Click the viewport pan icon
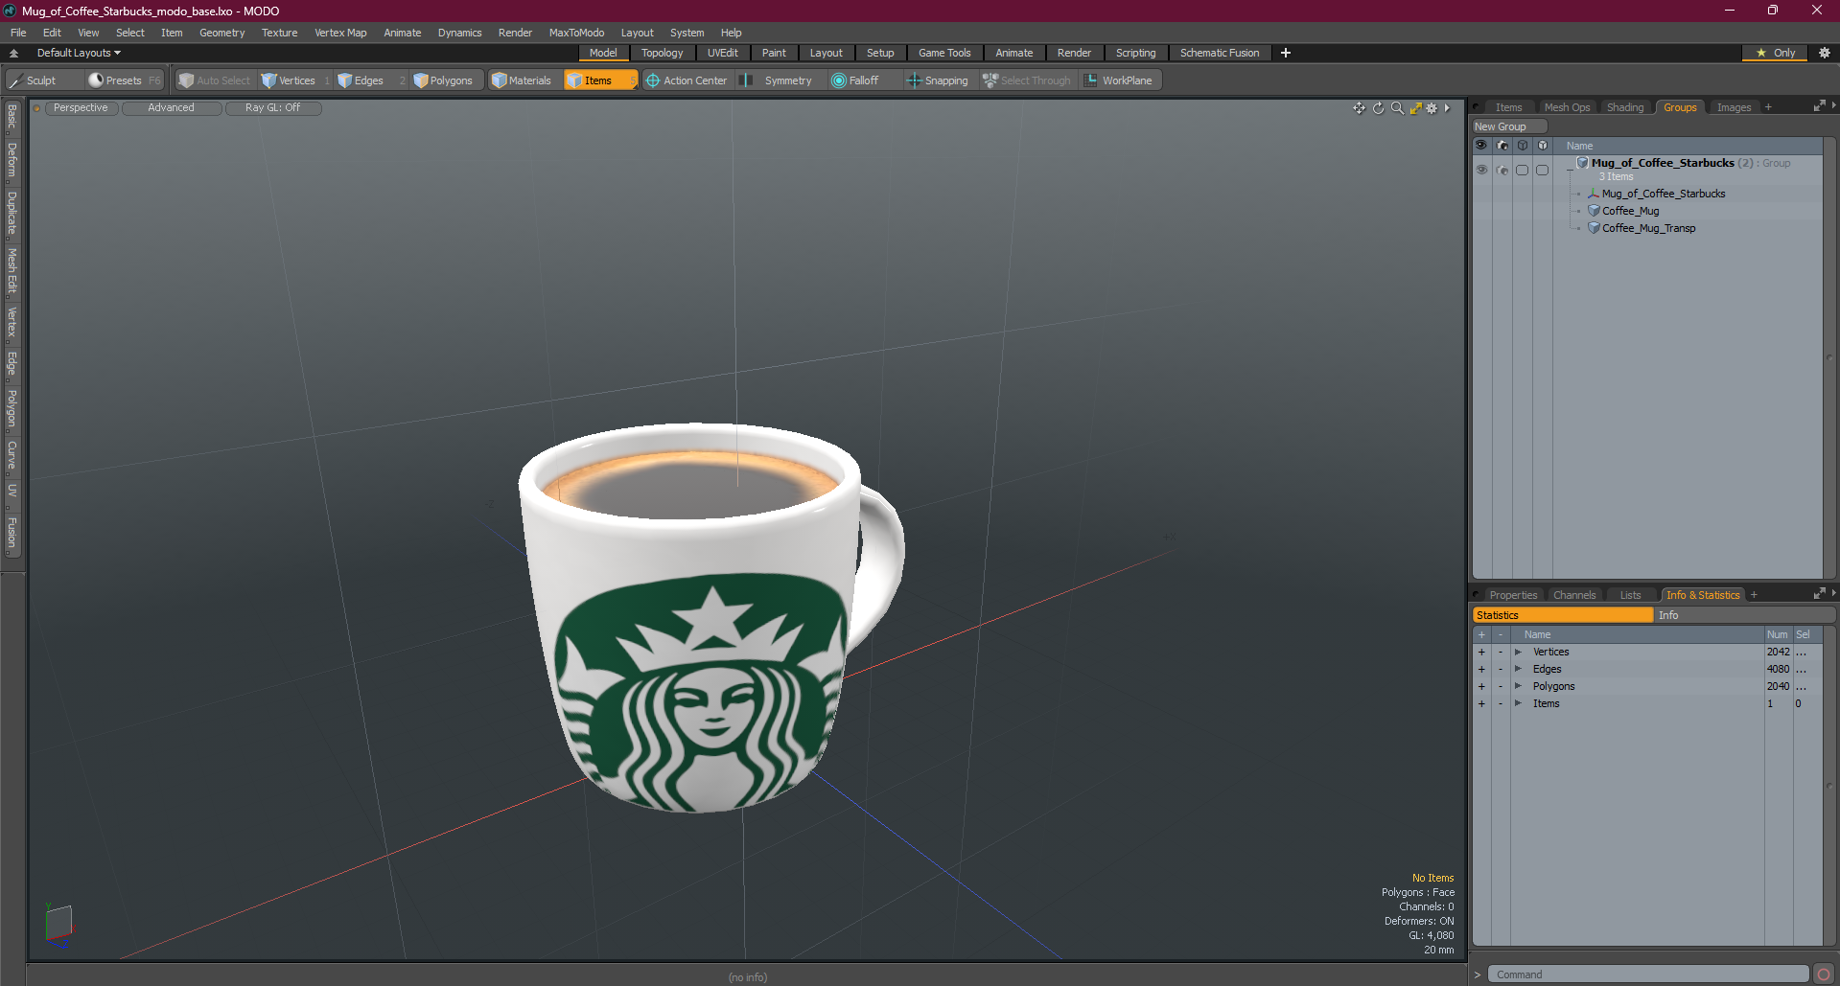The width and height of the screenshot is (1840, 986). coord(1359,108)
